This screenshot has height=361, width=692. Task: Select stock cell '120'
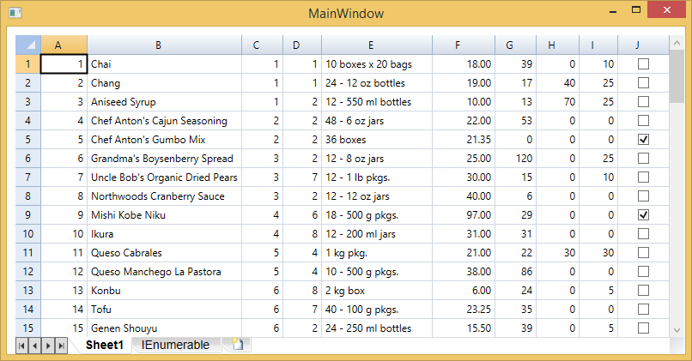click(x=515, y=159)
